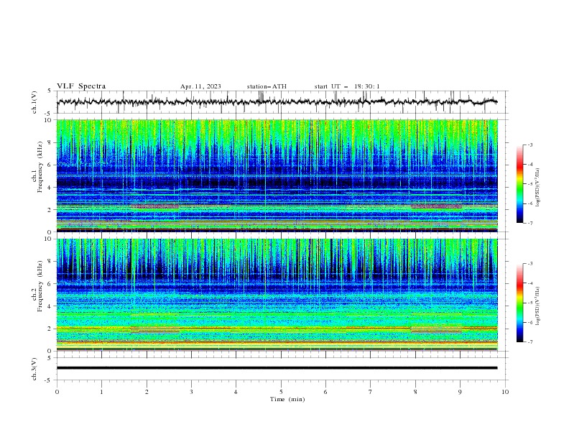Click the "VLF Spectra" title text

pos(81,86)
